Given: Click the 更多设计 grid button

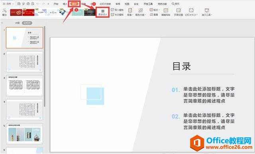Looking at the screenshot, I should click(103, 12).
